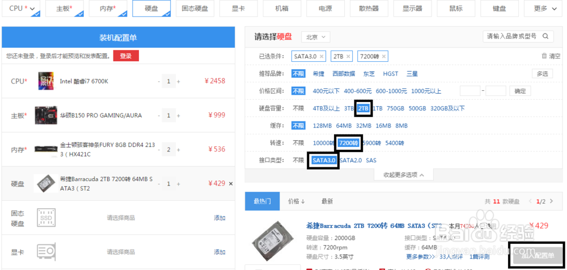Open the 机箱 category tab
This screenshot has width=567, height=270.
point(282,9)
